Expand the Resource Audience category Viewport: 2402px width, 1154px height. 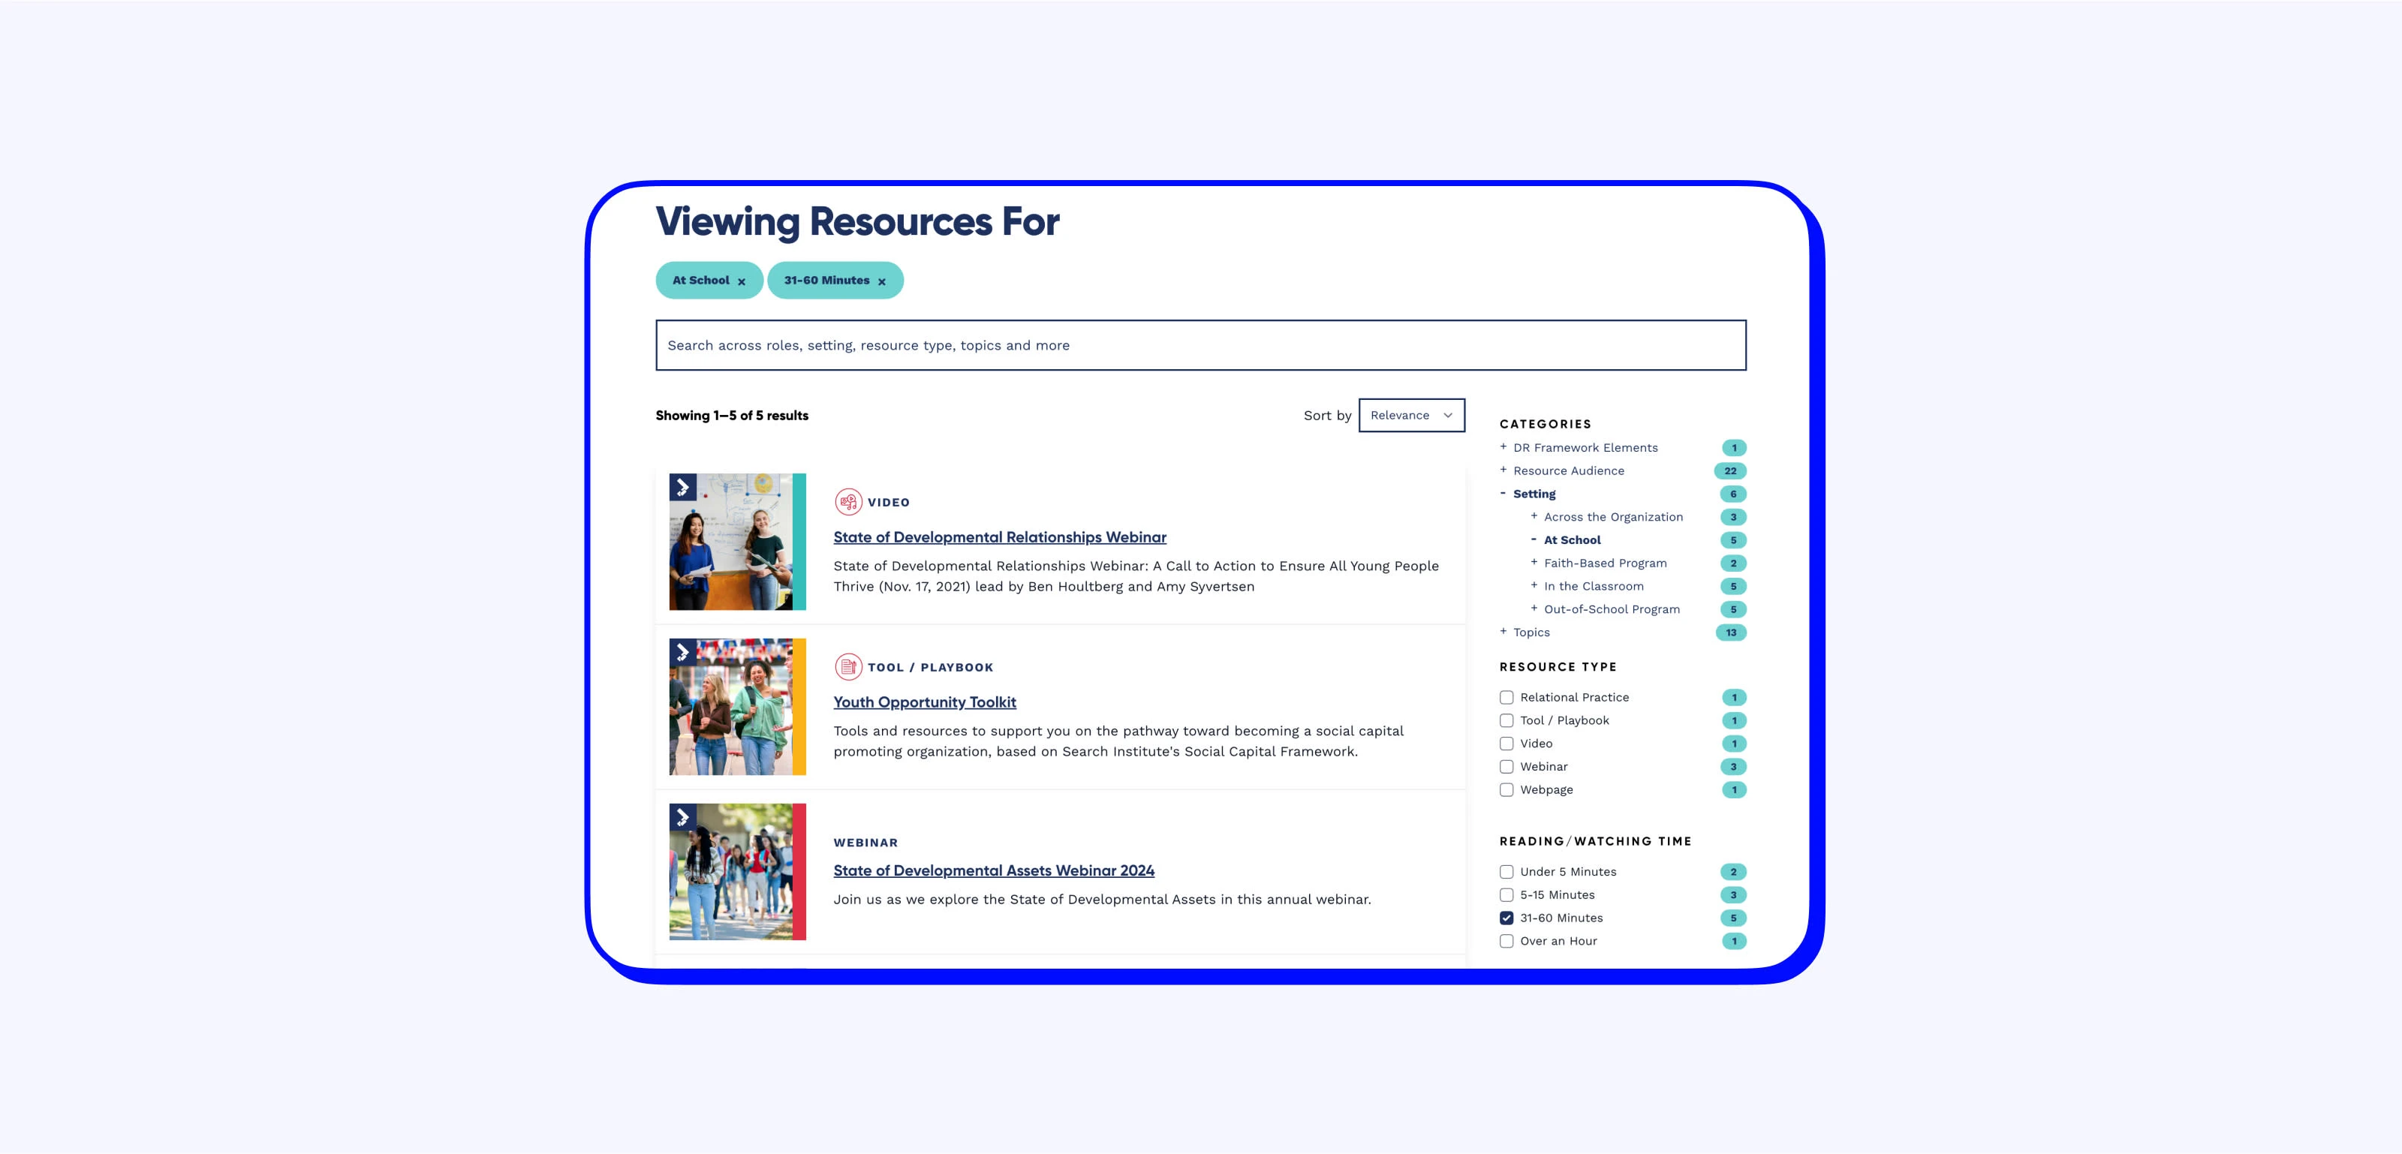point(1568,470)
